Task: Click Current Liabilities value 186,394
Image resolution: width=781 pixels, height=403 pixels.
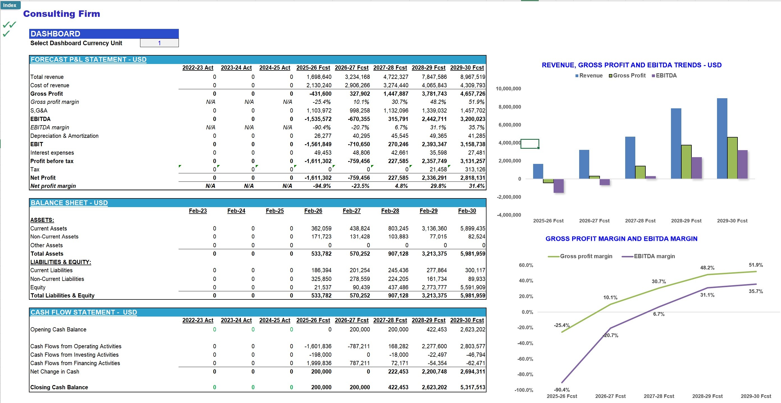Action: pos(321,270)
